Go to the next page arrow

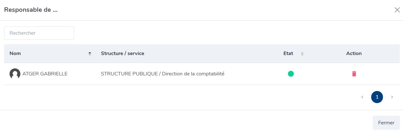click(392, 97)
